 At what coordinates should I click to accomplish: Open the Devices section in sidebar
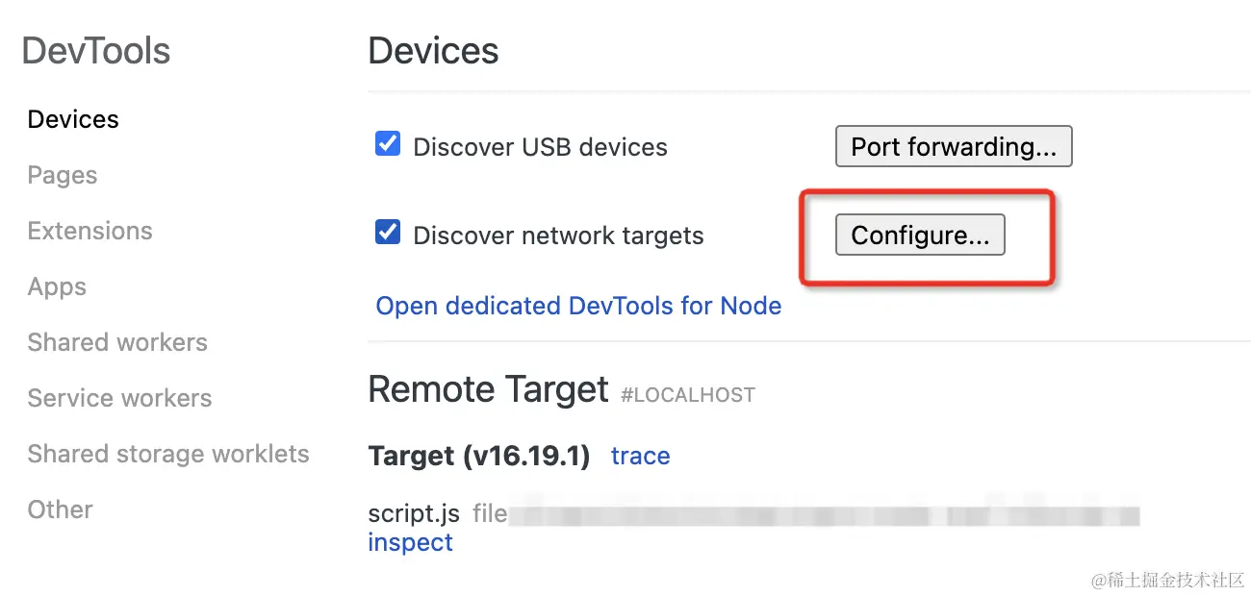[73, 119]
